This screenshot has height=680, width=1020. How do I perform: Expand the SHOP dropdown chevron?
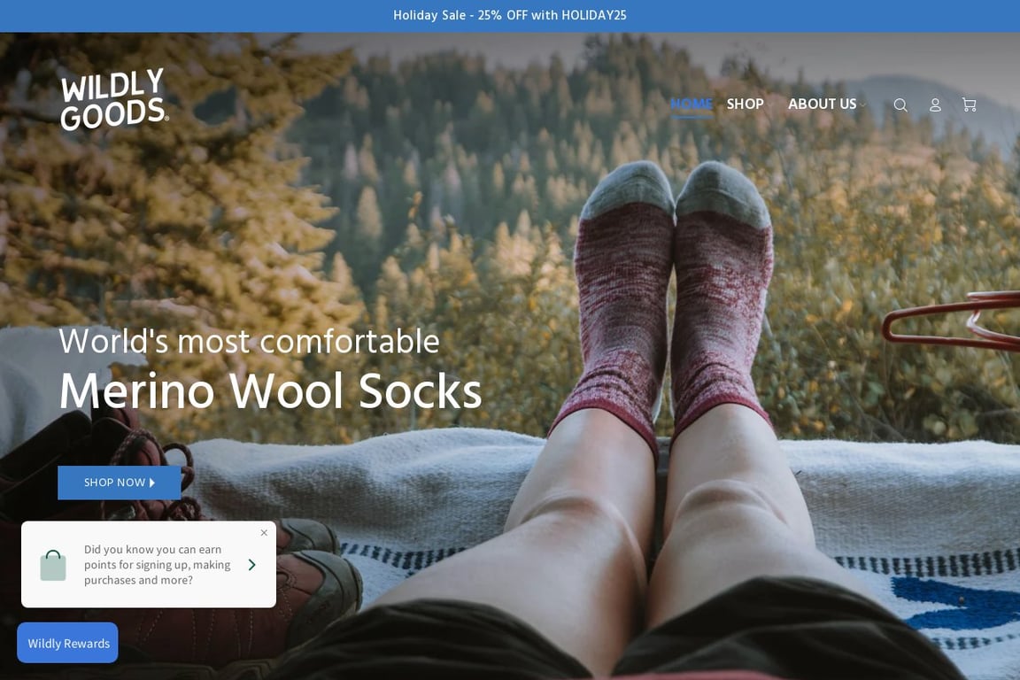point(770,104)
